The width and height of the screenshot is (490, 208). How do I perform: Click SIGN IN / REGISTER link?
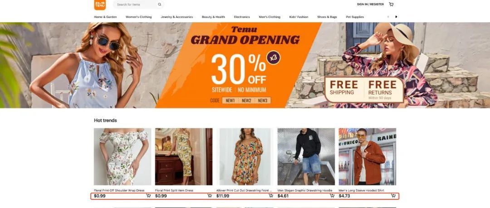(370, 5)
